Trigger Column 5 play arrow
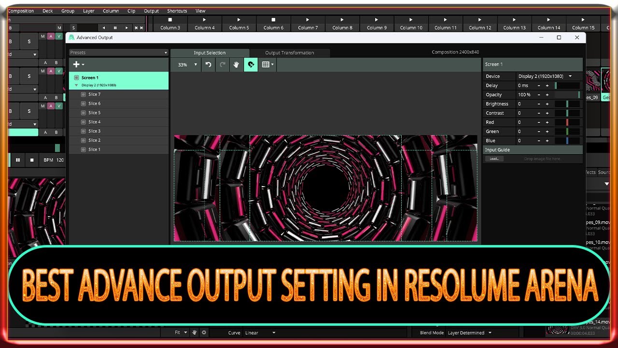 point(239,20)
